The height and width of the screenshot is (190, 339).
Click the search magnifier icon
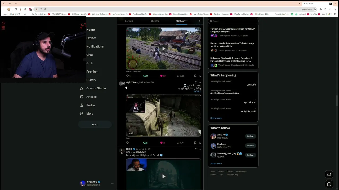[x=211, y=21]
